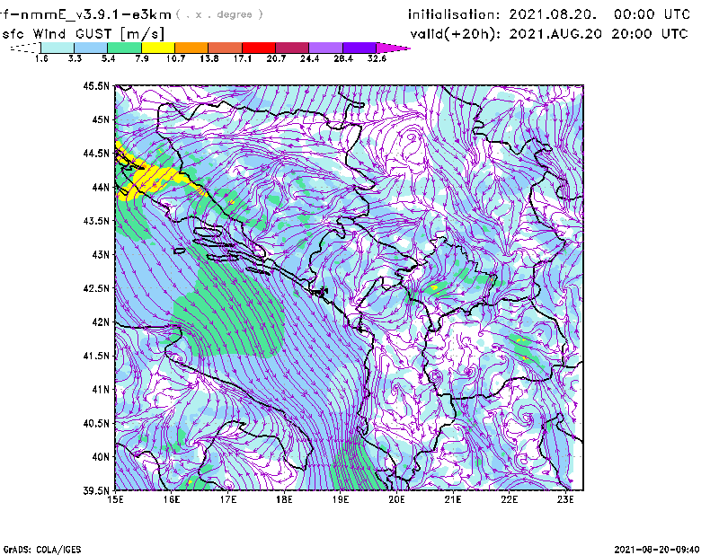Click the '40.5N' latitude label
719x555 pixels.
pyautogui.click(x=96, y=423)
